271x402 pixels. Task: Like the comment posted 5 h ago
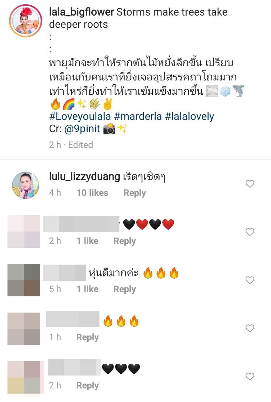click(250, 280)
